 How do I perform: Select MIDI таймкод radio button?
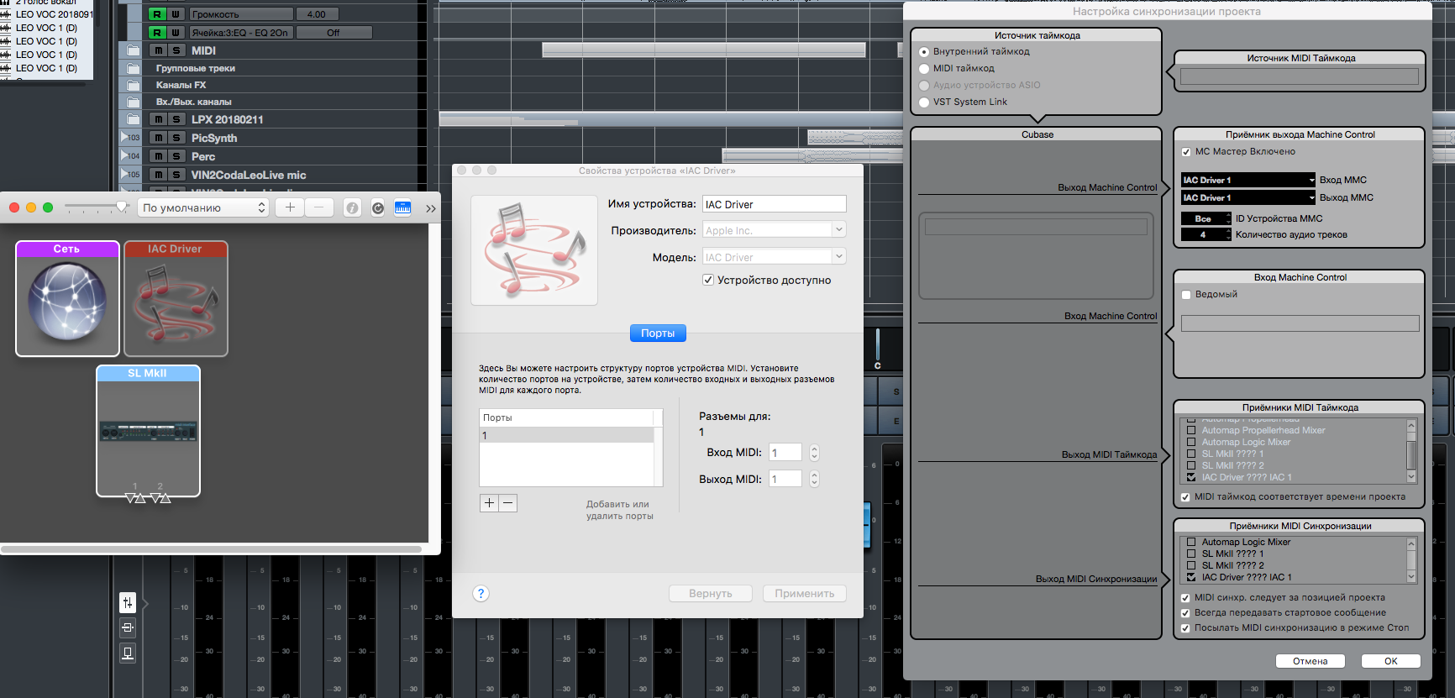pyautogui.click(x=924, y=69)
